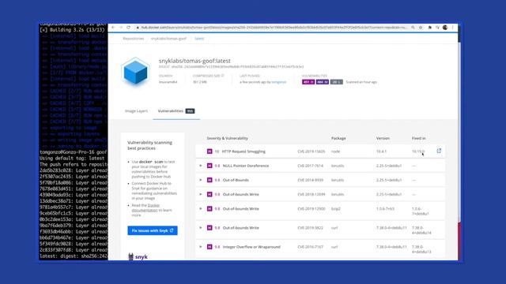
Task: Go back using the browser back arrow
Action: (x=113, y=28)
